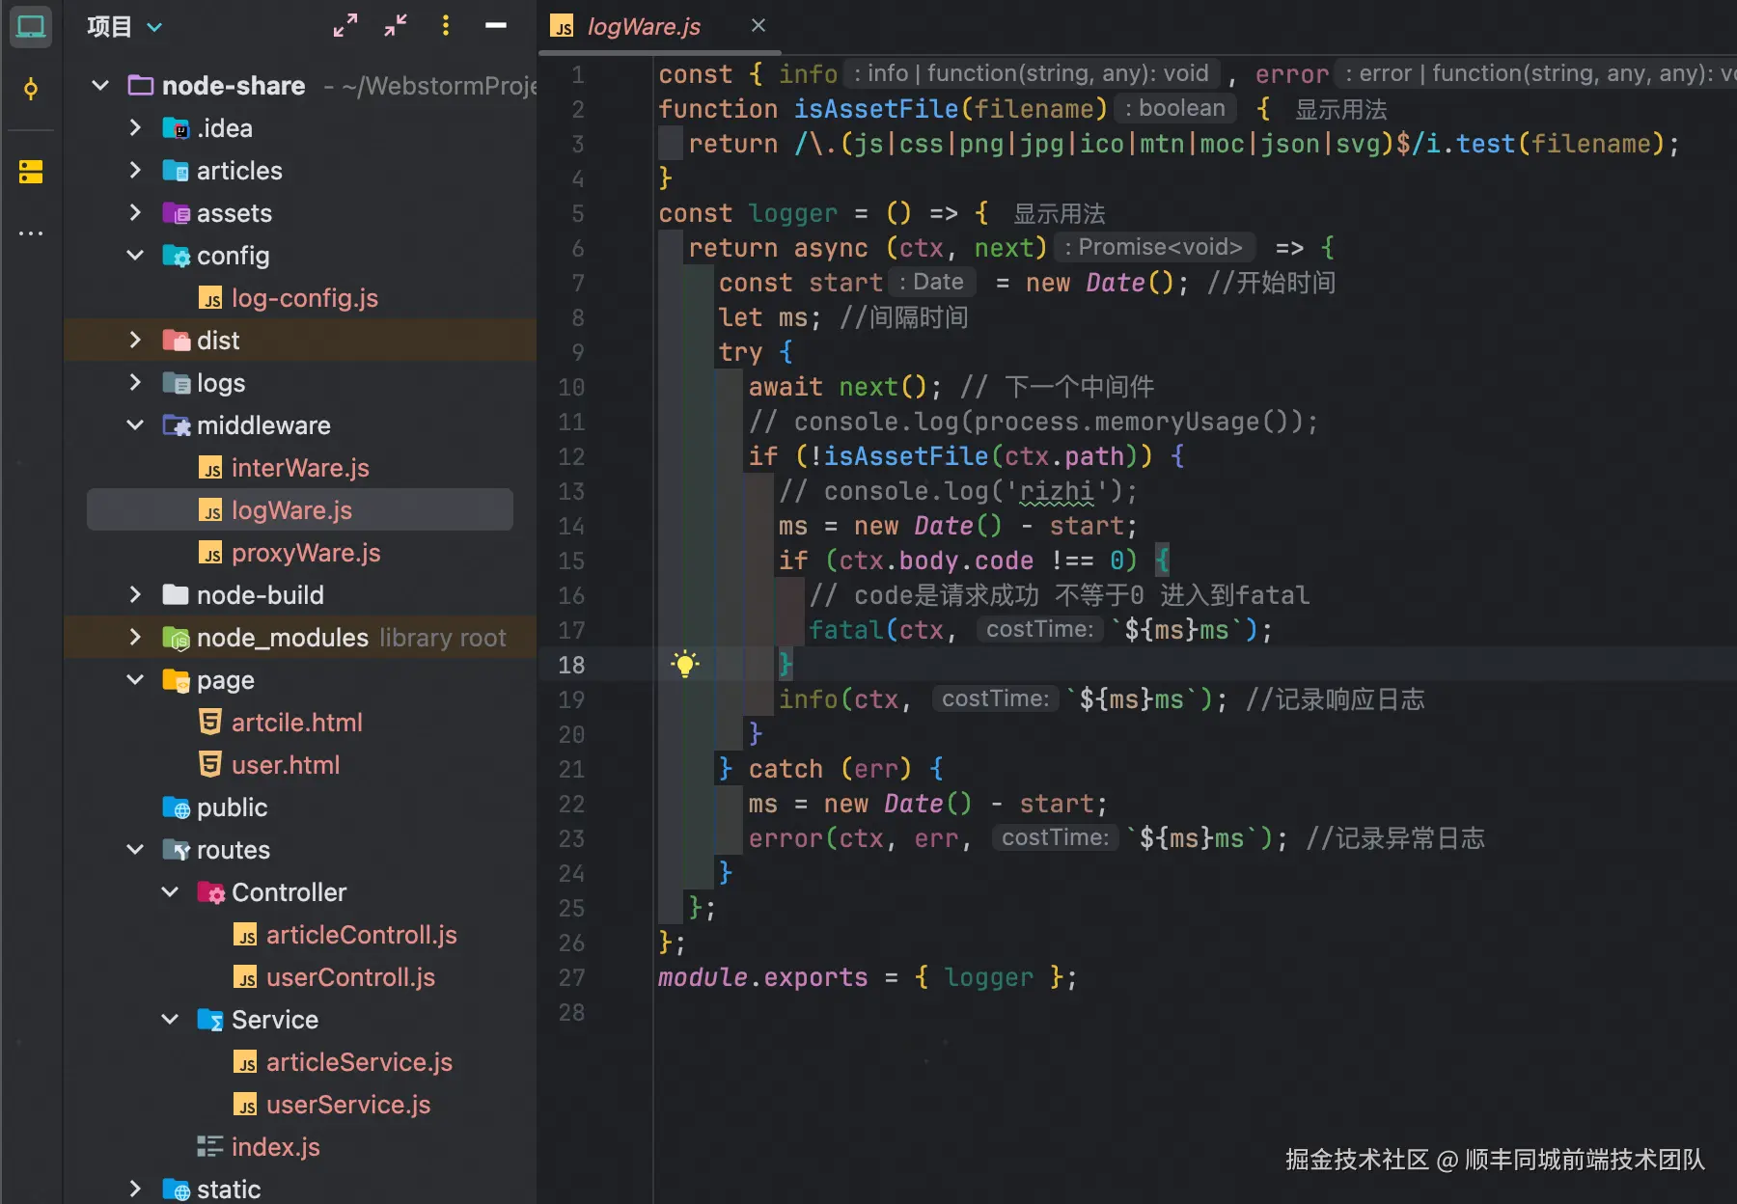
Task: Click the config folder icon
Action: tap(176, 256)
